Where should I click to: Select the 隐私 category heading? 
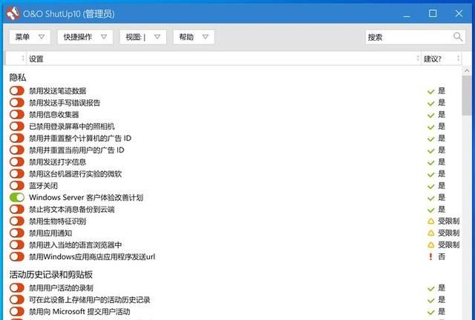tap(18, 78)
